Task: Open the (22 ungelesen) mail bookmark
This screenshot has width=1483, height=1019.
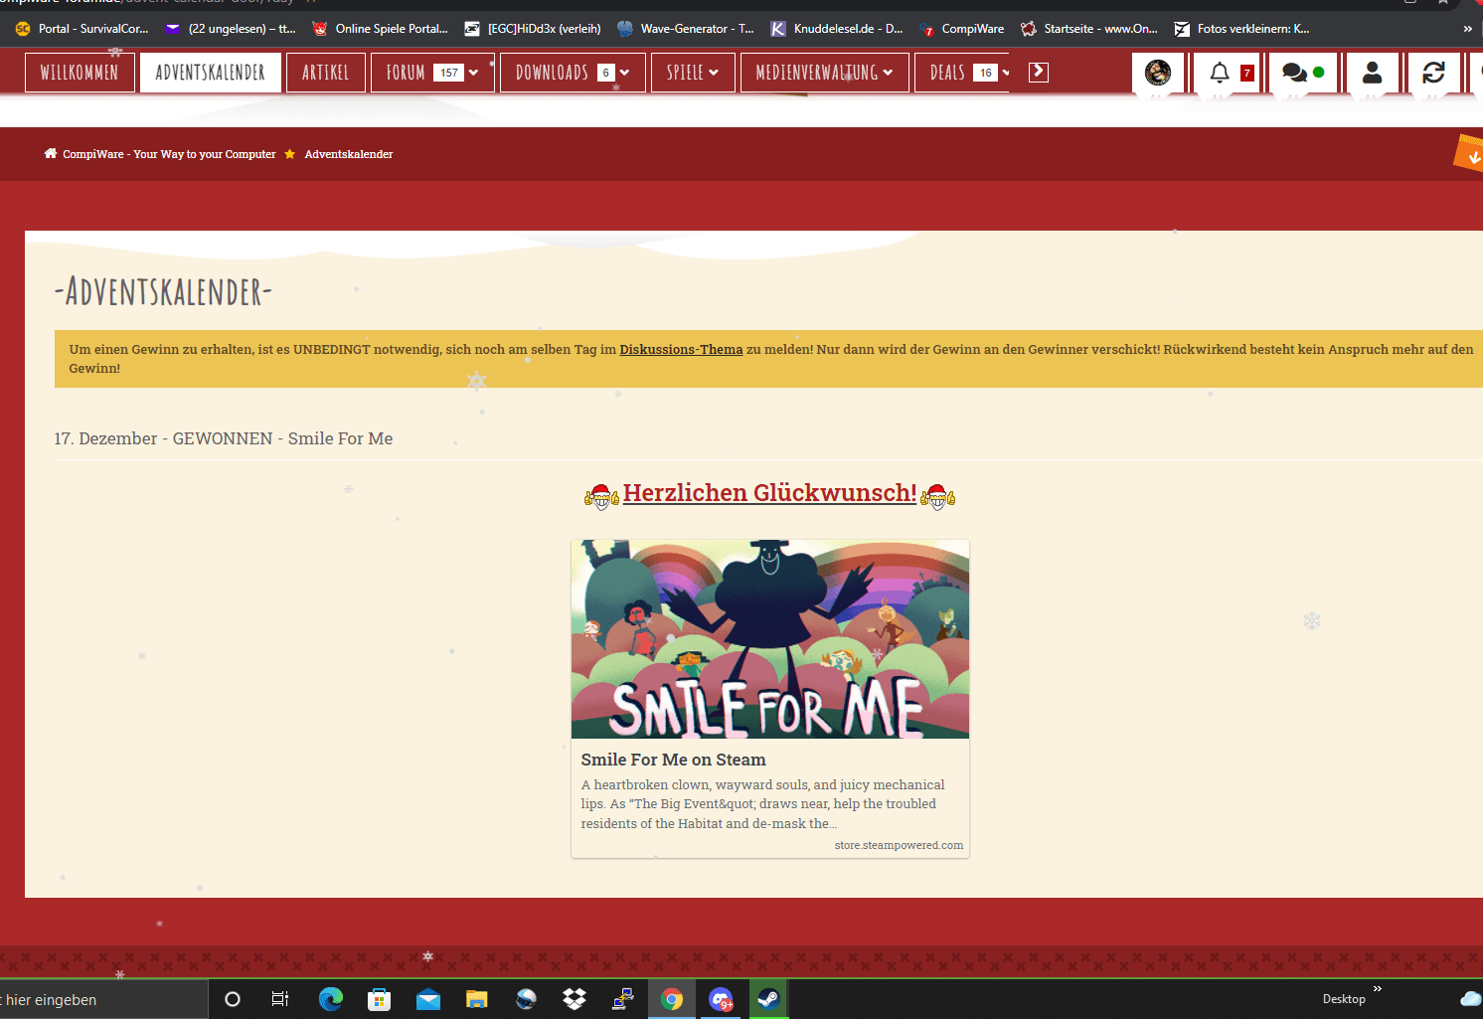Action: (231, 29)
